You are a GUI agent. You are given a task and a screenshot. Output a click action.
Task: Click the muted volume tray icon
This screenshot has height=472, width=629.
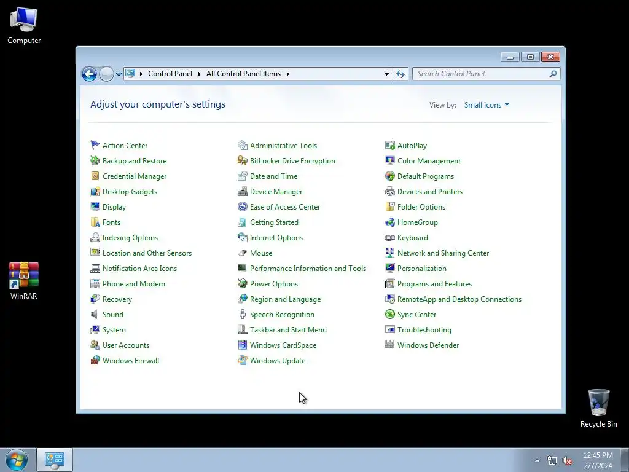click(567, 461)
